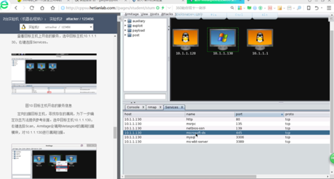
Task: Open the Attacks menu
Action: pyautogui.click(x=167, y=14)
